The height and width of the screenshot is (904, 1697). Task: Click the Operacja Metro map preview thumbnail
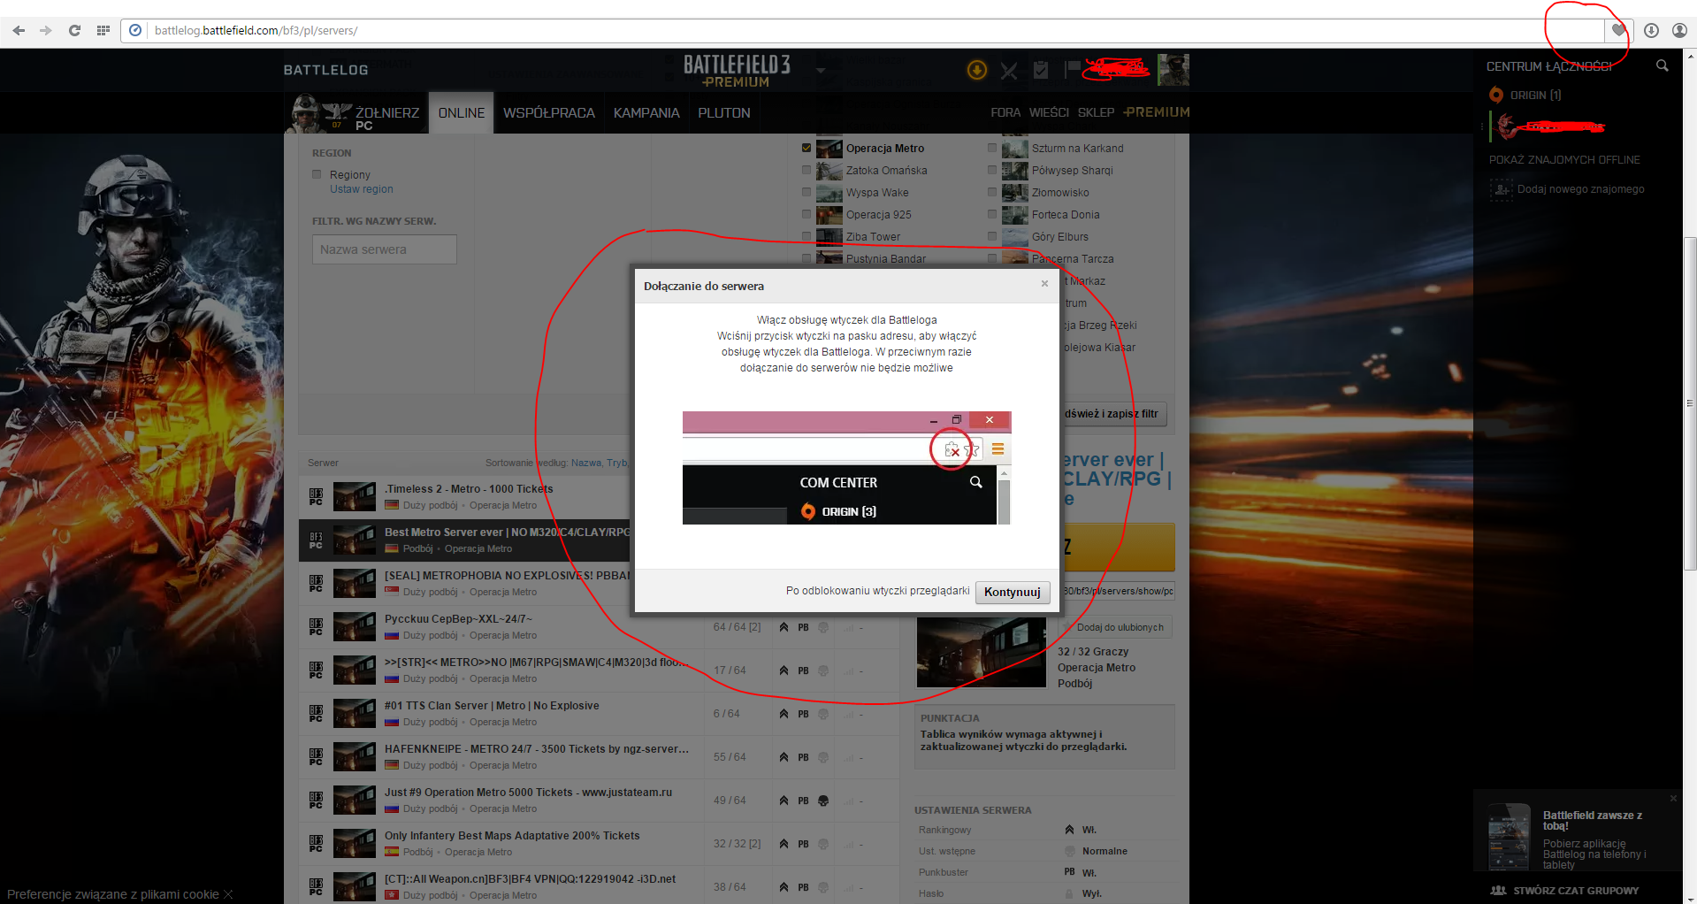pyautogui.click(x=982, y=652)
